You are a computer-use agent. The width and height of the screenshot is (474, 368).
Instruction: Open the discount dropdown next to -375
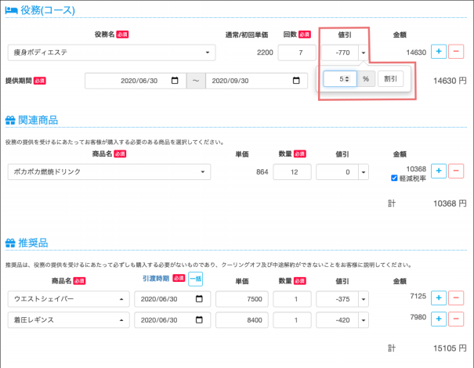[364, 299]
